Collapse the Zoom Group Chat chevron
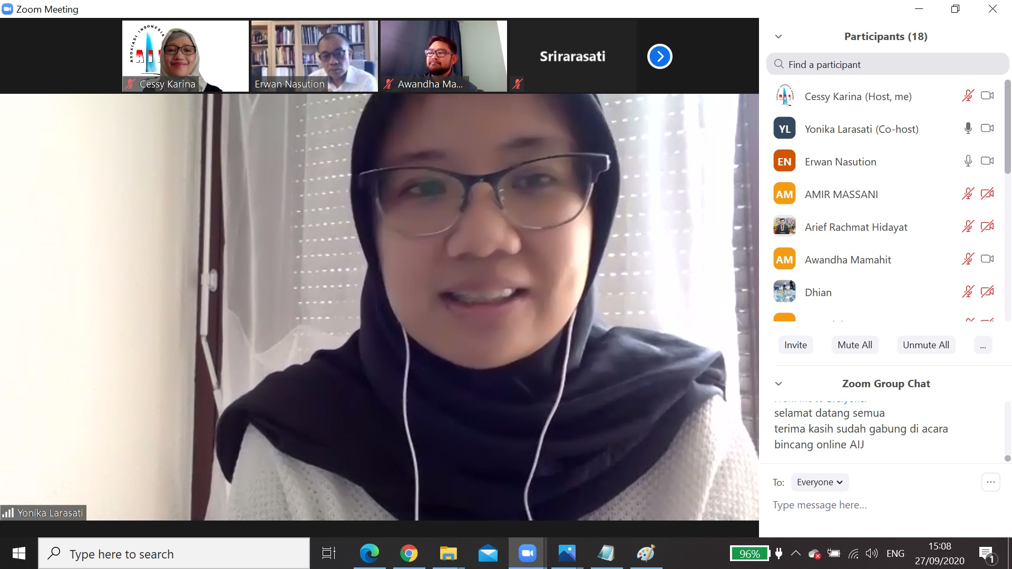 click(x=779, y=384)
